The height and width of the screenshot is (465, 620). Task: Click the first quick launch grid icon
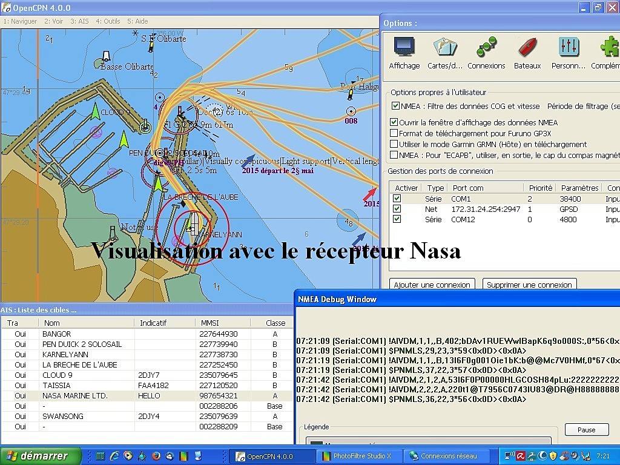(x=100, y=456)
